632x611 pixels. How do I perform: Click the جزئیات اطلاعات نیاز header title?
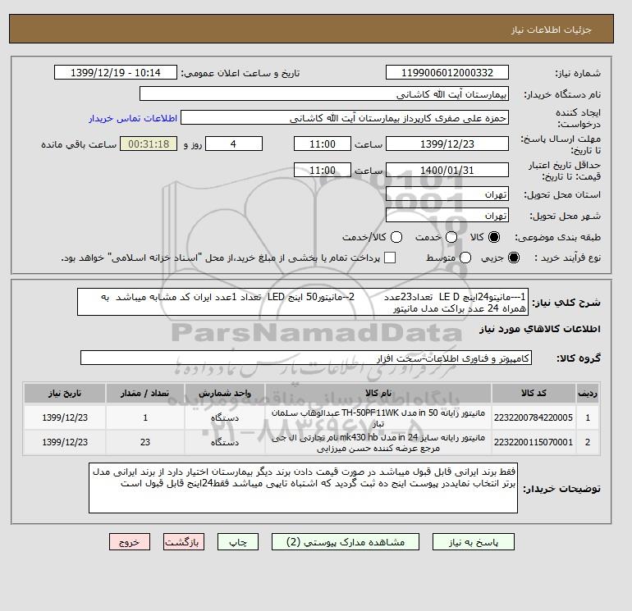pyautogui.click(x=551, y=30)
